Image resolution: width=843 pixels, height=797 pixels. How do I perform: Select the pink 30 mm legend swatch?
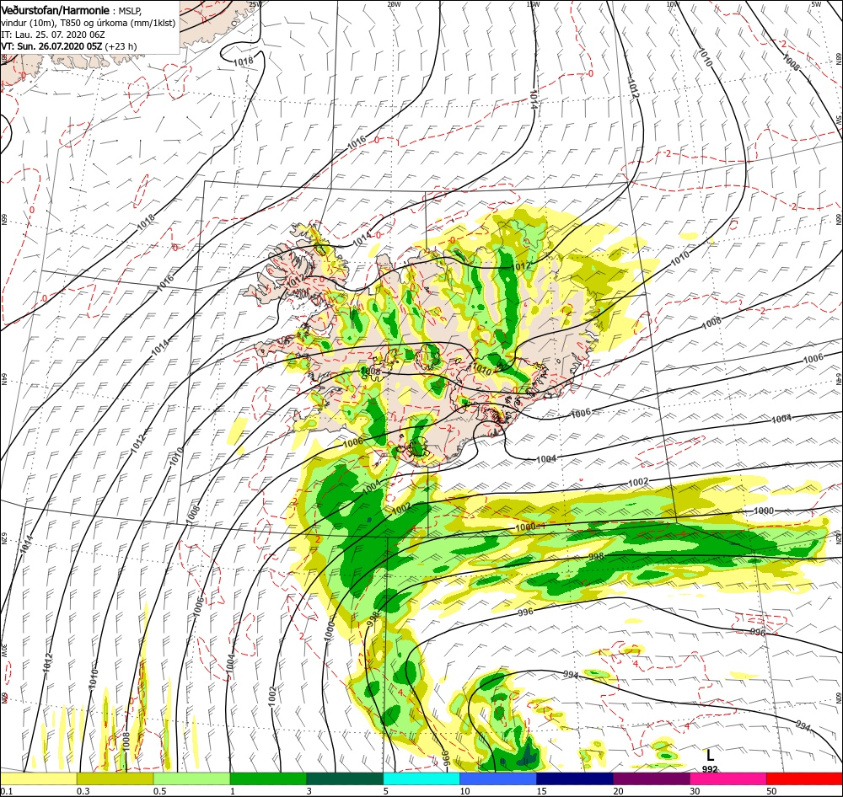728,779
